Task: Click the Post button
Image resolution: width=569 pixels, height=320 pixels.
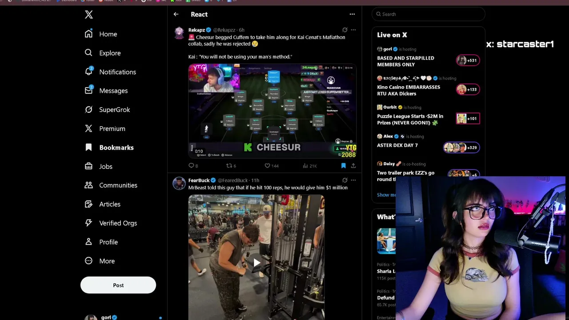Action: (118, 285)
